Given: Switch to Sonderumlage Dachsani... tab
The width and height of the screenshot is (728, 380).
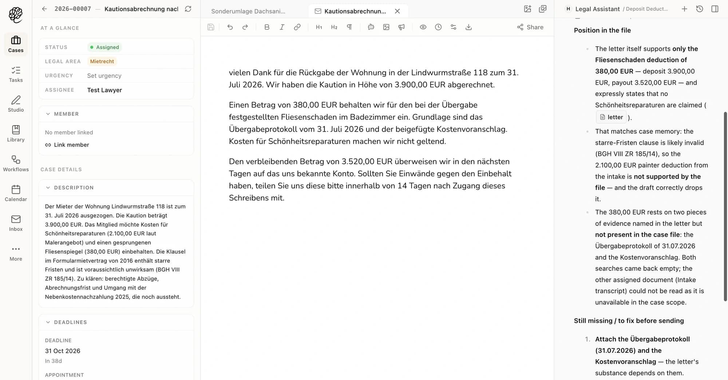Looking at the screenshot, I should point(248,11).
